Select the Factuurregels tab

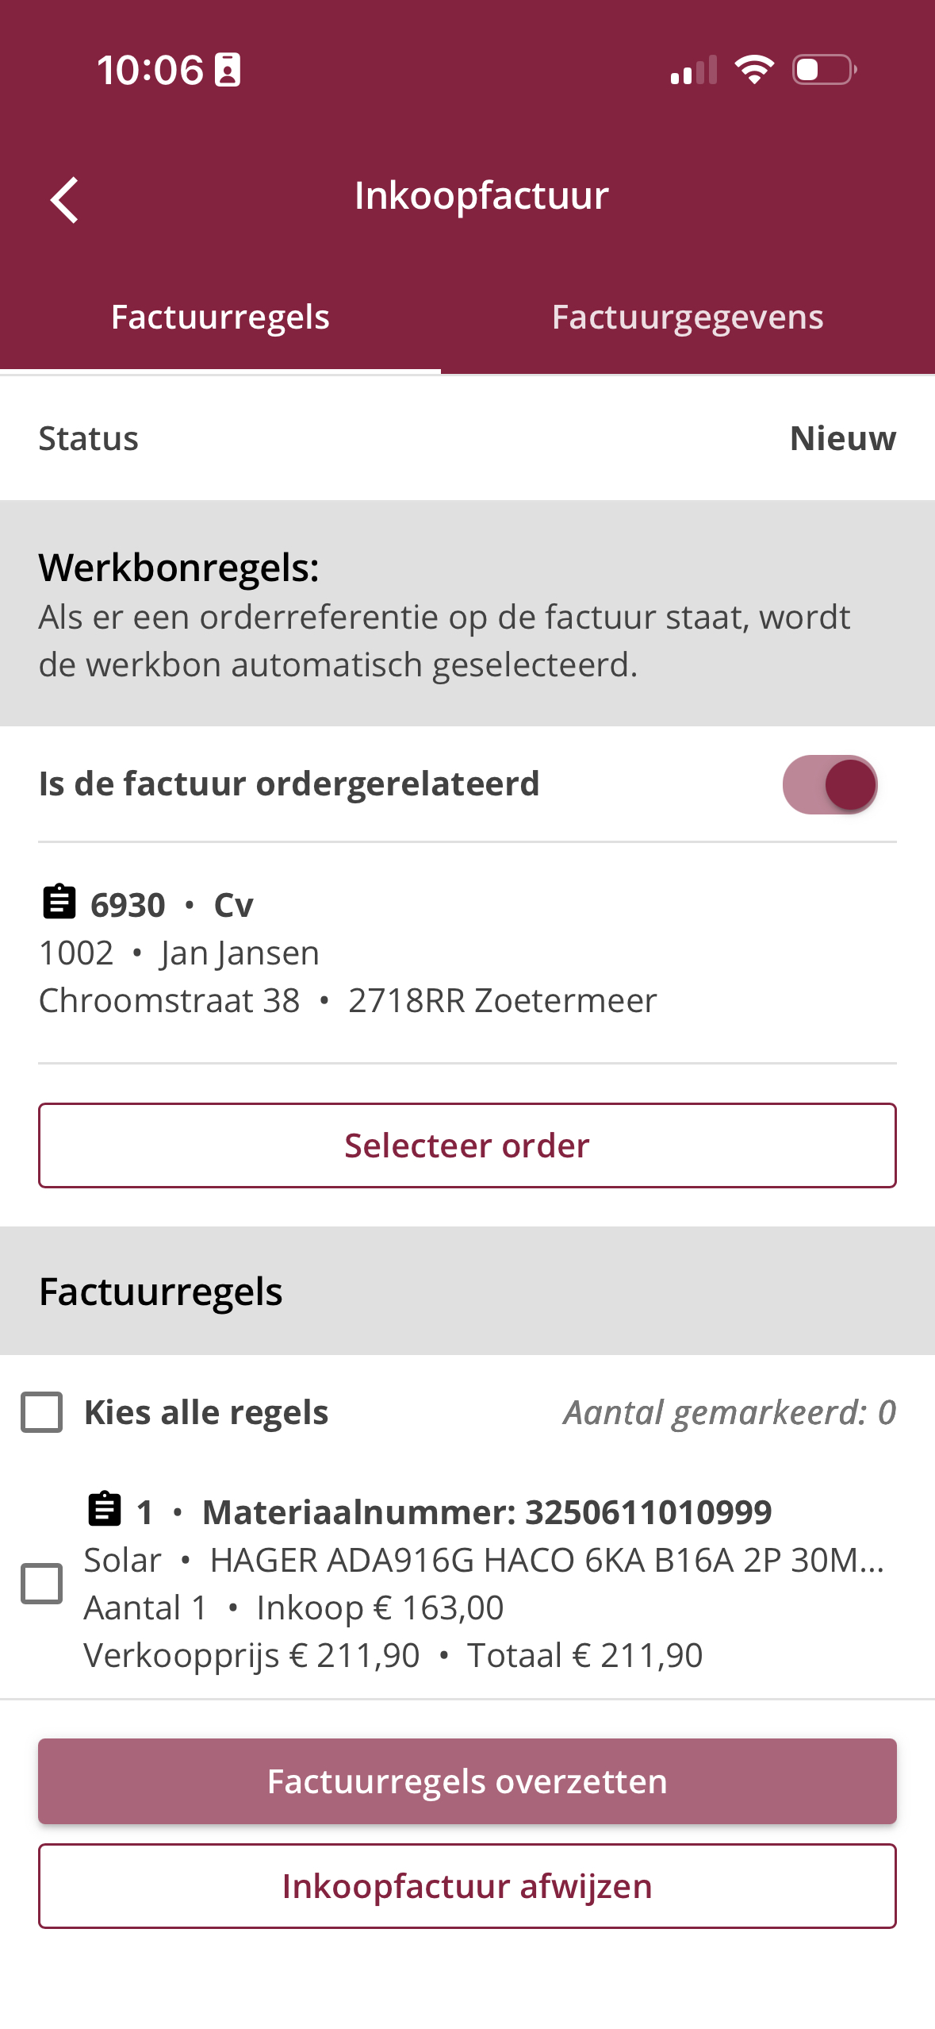(220, 317)
